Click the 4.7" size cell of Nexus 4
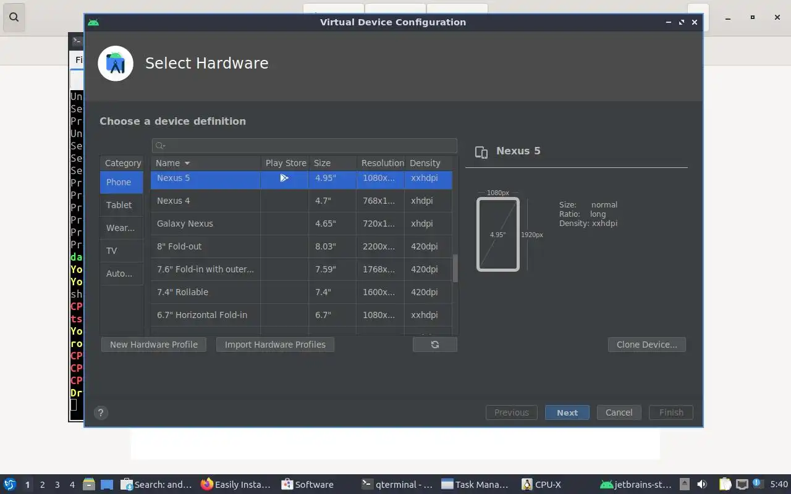The image size is (791, 494). pyautogui.click(x=332, y=201)
